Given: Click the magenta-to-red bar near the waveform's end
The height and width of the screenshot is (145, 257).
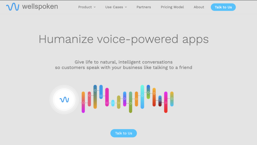Looking at the screenshot, I should (x=166, y=102).
